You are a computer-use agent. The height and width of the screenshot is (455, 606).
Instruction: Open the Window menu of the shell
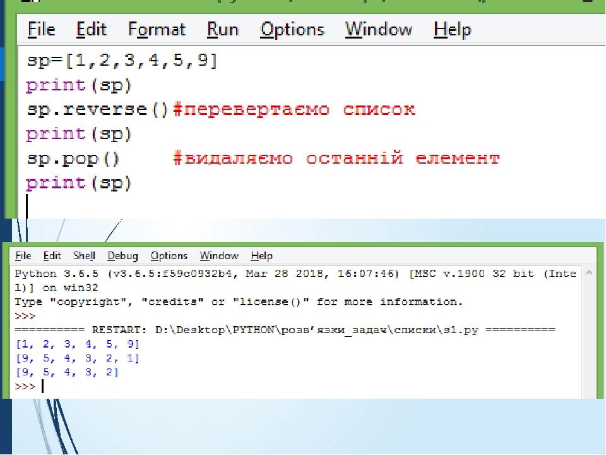click(218, 256)
